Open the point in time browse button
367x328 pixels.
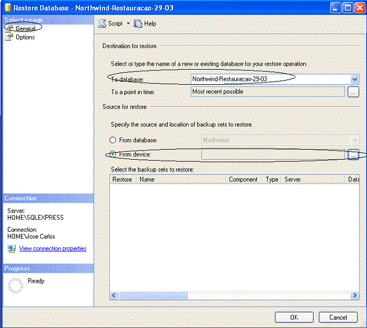coord(353,92)
